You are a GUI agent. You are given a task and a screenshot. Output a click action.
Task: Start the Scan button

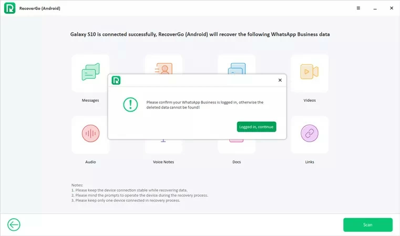coord(368,225)
